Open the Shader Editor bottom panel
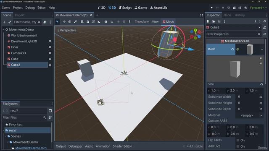 click(x=122, y=146)
